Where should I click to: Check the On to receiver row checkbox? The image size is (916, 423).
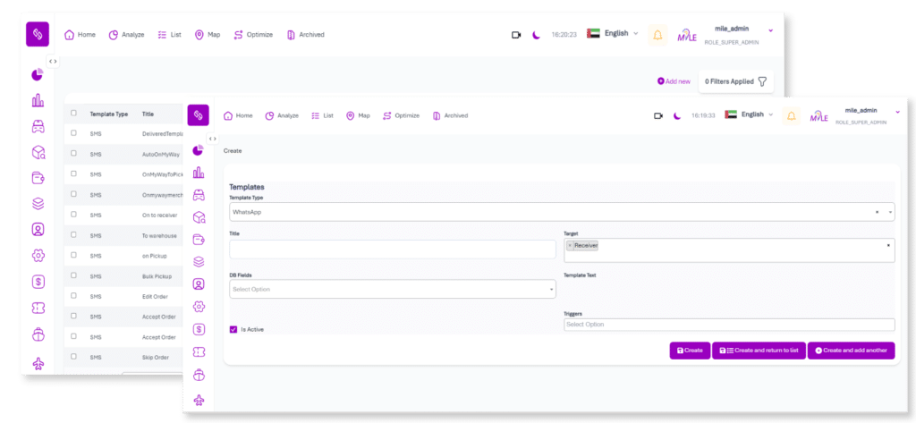[73, 214]
